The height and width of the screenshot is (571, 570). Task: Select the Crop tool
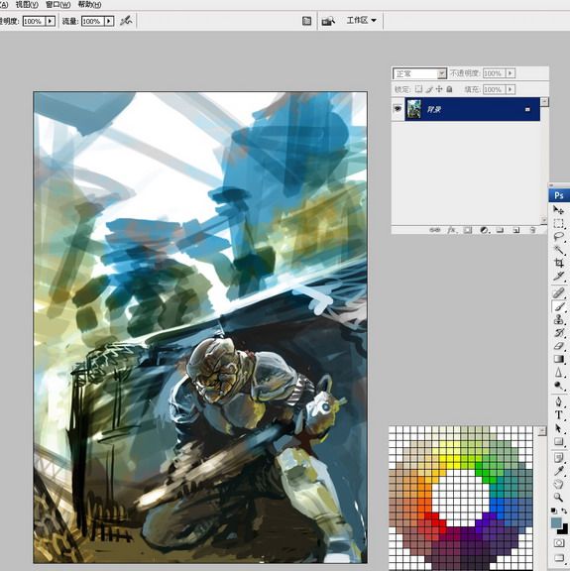click(x=558, y=263)
